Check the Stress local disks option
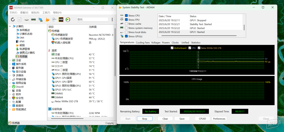284x132 pixels. click(126, 32)
